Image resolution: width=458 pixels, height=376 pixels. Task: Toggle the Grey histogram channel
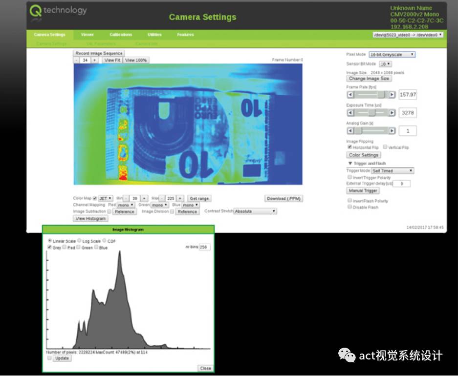(x=49, y=247)
